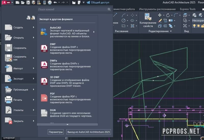Toggle the layer freeze sun icon
This screenshot has height=140, width=204.
[198, 26]
